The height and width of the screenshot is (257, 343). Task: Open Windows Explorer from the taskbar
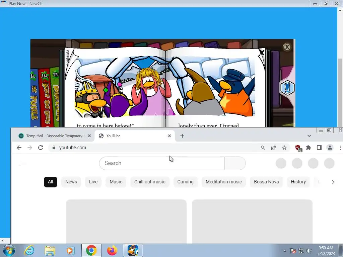50,250
